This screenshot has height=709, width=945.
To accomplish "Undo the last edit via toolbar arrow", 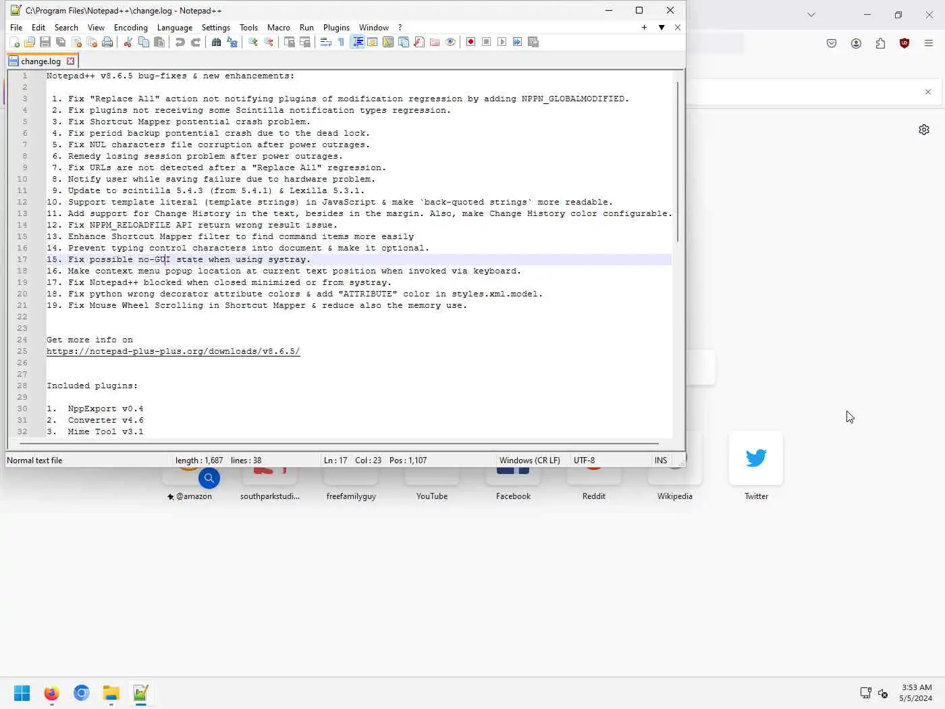I will 180,42.
